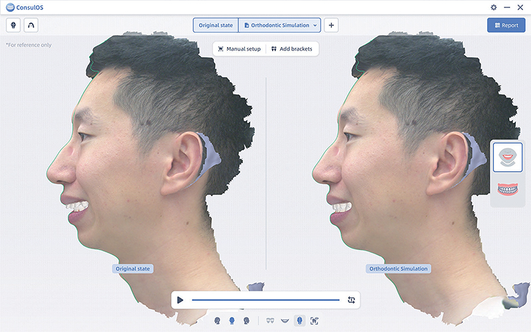Select the Orthodontic Simulation tab
The image size is (531, 332).
pyautogui.click(x=276, y=25)
